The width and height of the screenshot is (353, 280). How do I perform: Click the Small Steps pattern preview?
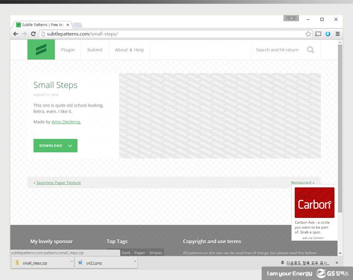[x=220, y=115]
